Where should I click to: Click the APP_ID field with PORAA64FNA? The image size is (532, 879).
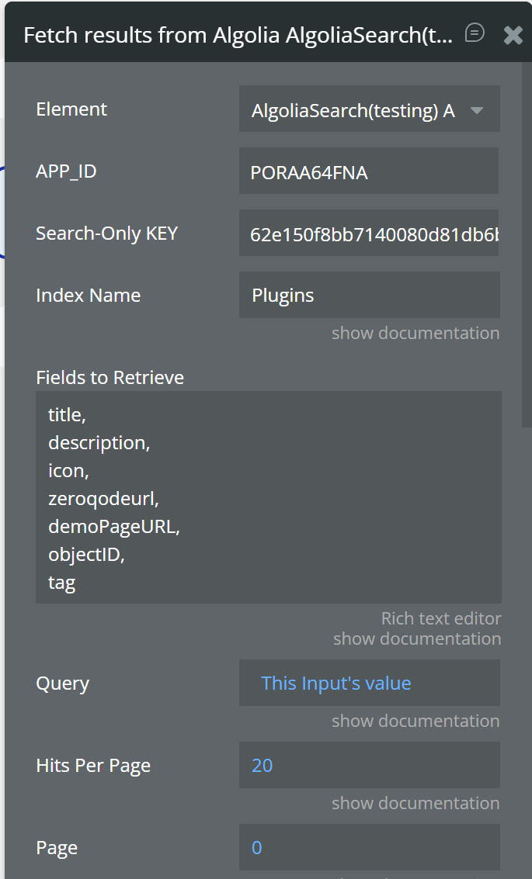point(368,172)
